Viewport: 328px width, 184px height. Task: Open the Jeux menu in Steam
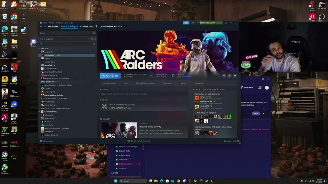pos(66,23)
